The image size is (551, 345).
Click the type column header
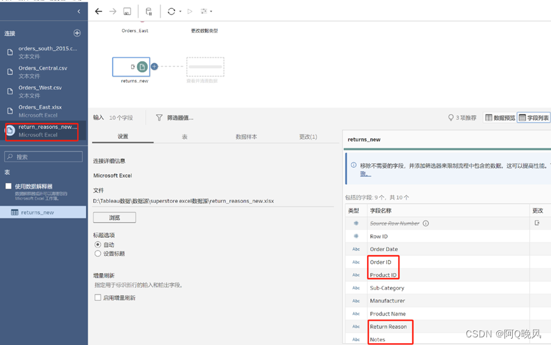point(354,210)
